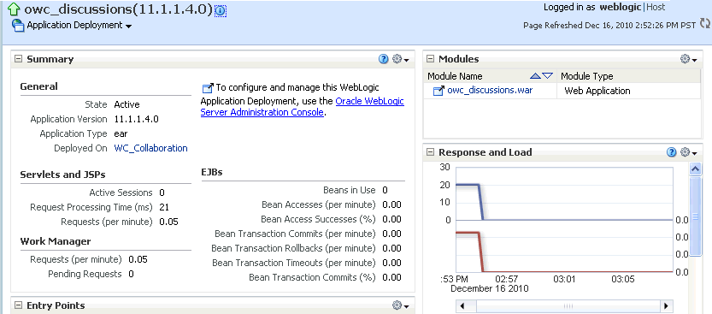Click the green up-arrow status icon
Screen dimensions: 712x314
click(14, 9)
